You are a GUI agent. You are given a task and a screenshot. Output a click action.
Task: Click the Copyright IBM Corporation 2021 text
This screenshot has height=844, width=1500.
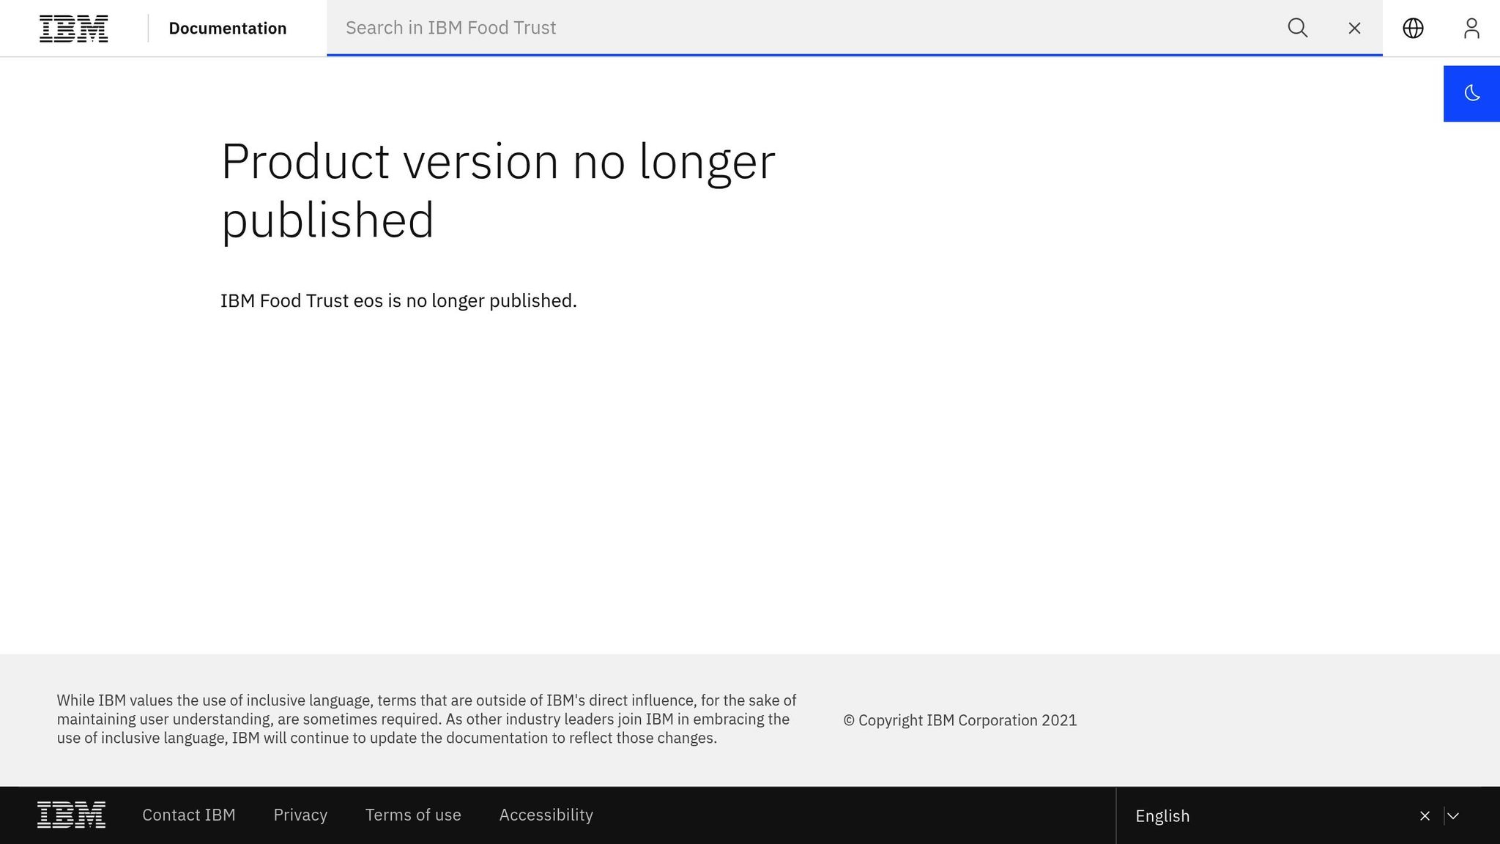(x=959, y=720)
